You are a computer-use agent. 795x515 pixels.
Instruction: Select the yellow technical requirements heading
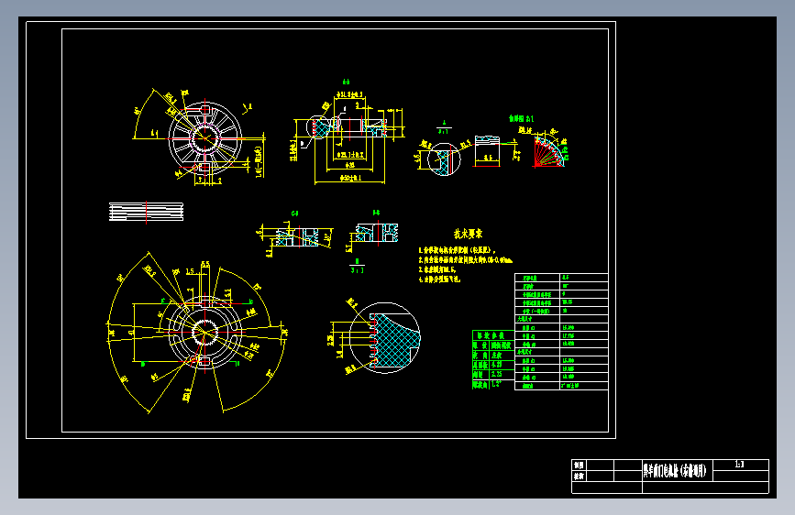click(x=468, y=234)
